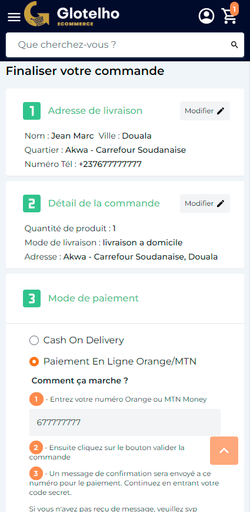Screen dimensions: 250x512
Task: Click the green step 3 number badge
Action: pyautogui.click(x=32, y=298)
